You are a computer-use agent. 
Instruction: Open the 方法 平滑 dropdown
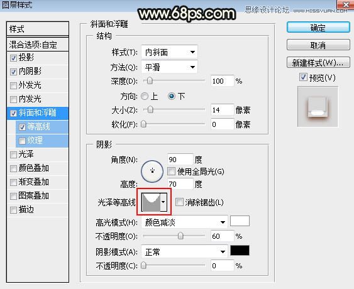[x=169, y=67]
